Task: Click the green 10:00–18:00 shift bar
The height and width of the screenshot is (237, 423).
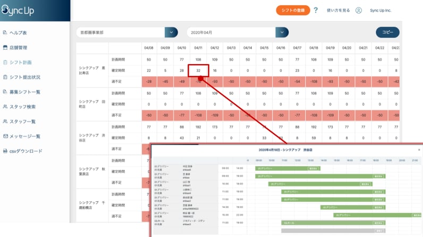Action: point(320,184)
